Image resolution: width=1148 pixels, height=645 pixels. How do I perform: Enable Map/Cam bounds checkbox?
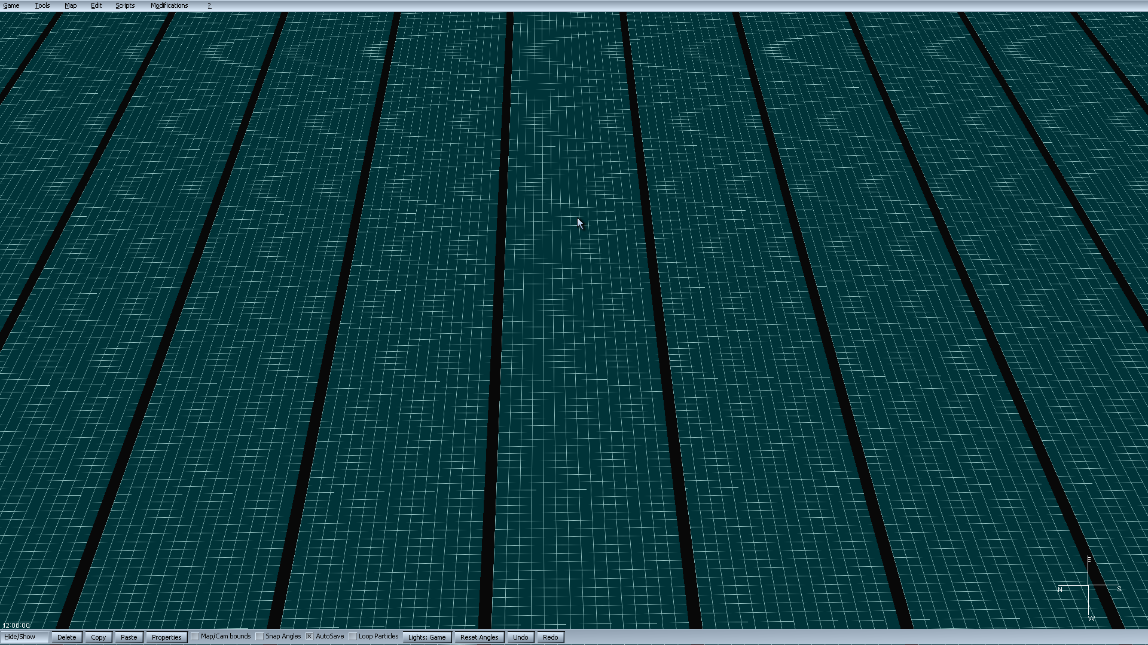click(196, 637)
